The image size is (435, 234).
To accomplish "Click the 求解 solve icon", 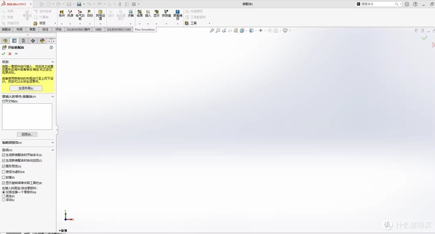I will (130, 14).
